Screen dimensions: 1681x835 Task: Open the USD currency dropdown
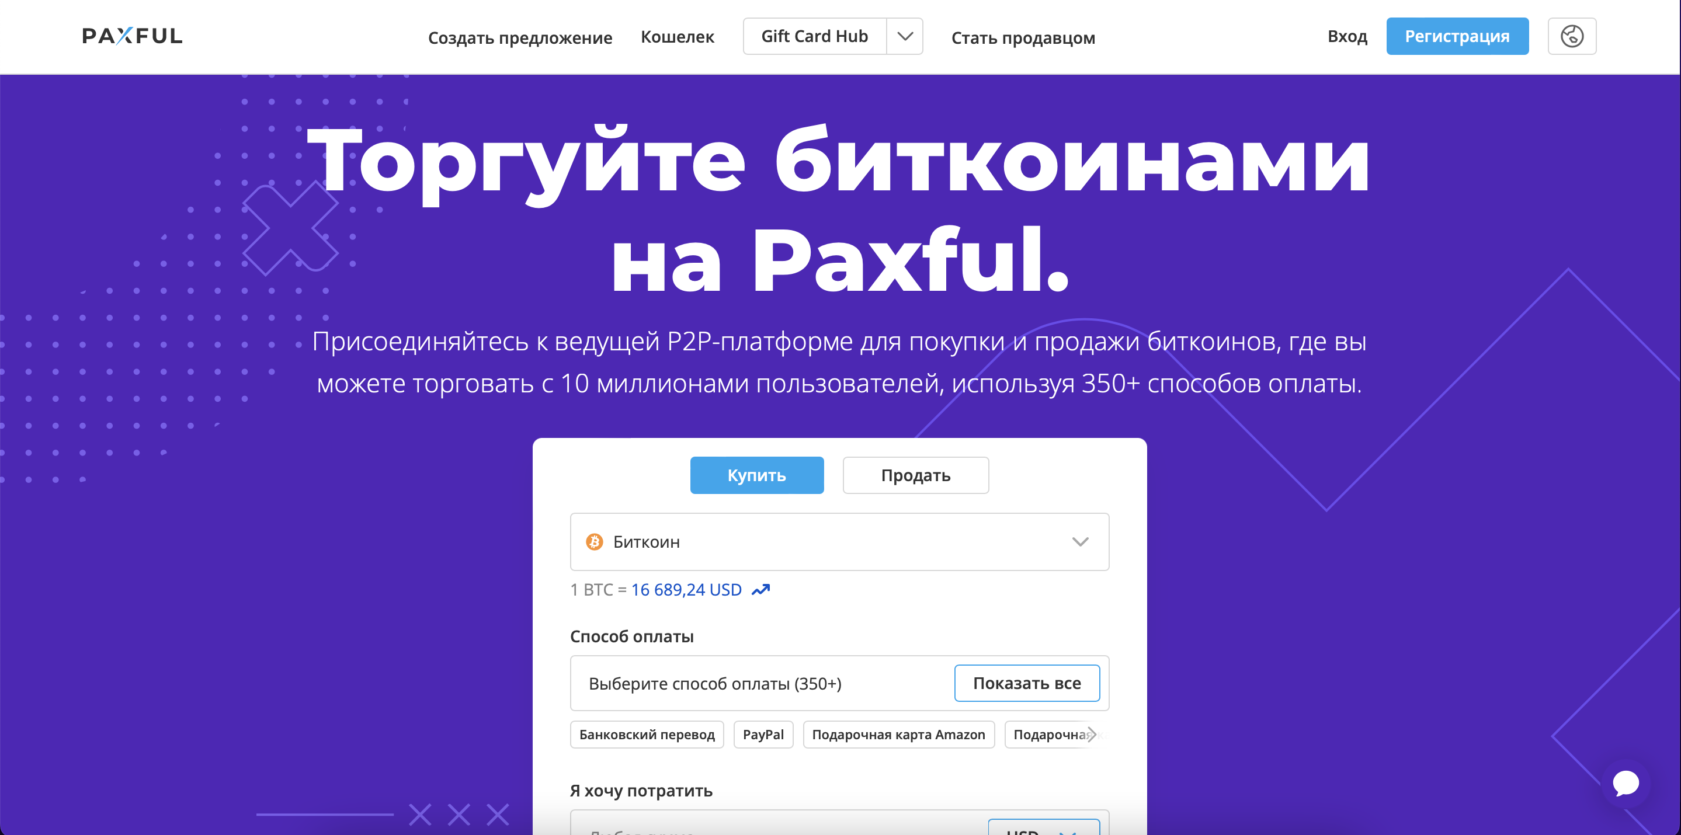1043,827
